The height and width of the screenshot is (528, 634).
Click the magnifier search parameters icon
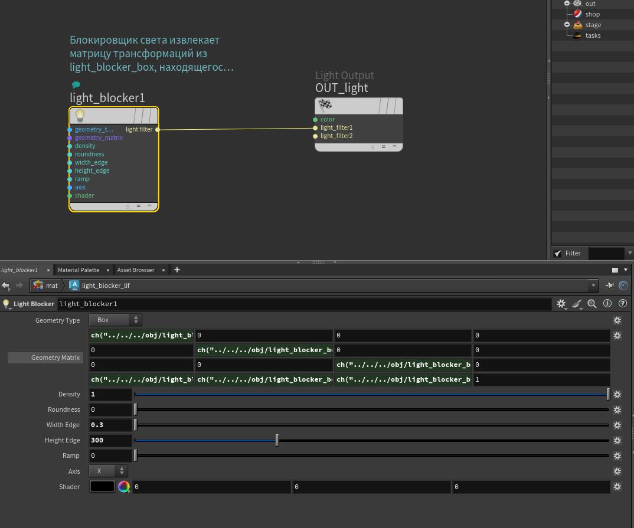(591, 304)
